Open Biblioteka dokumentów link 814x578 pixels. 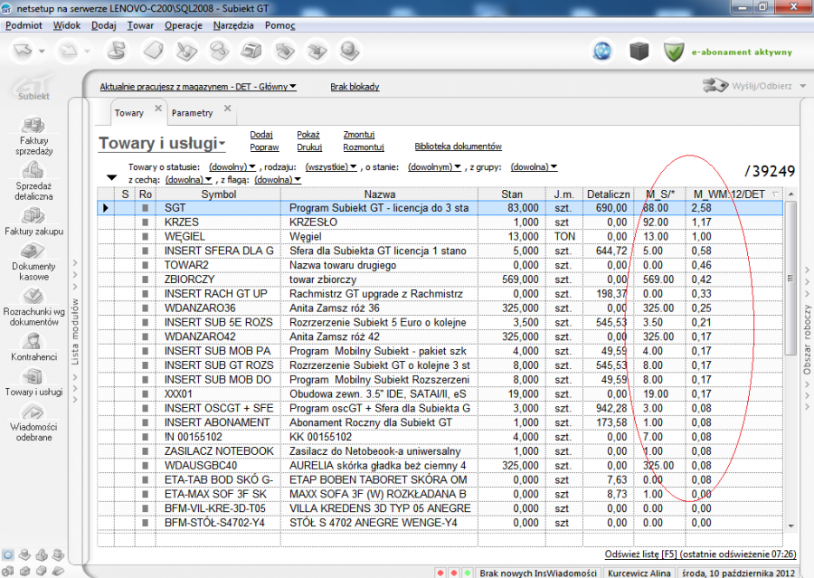[x=458, y=147]
